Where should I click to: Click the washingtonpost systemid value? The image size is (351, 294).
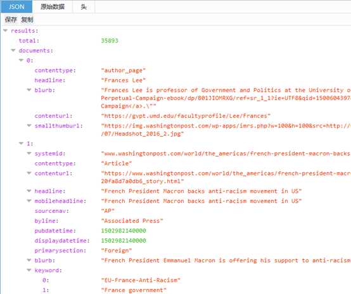pos(226,153)
